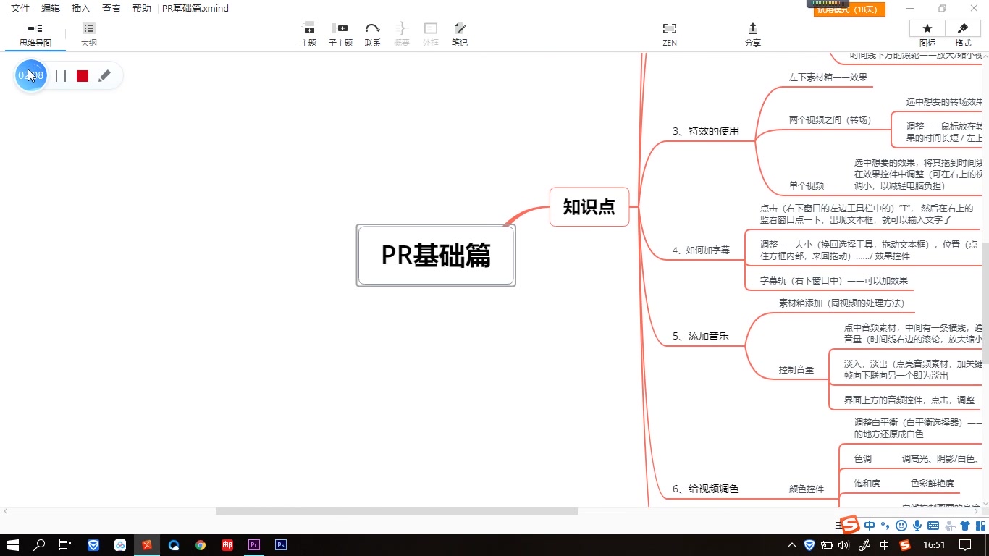Image resolution: width=989 pixels, height=556 pixels.
Task: Activate the recorder pencil annotation tool
Action: [104, 76]
